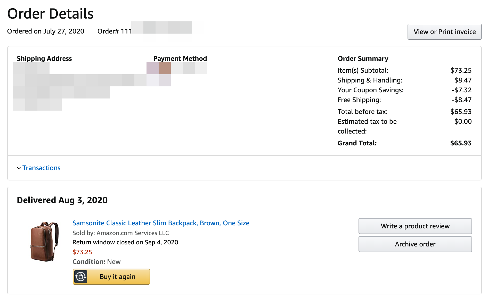
Task: Click the Buy it again cart icon
Action: (81, 277)
